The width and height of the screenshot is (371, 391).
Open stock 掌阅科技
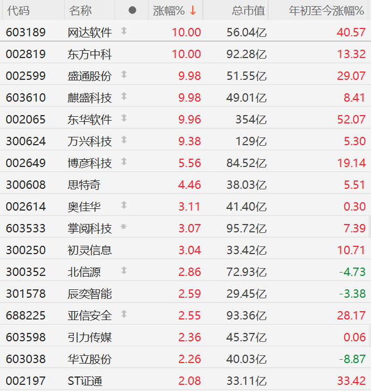pyautogui.click(x=89, y=228)
